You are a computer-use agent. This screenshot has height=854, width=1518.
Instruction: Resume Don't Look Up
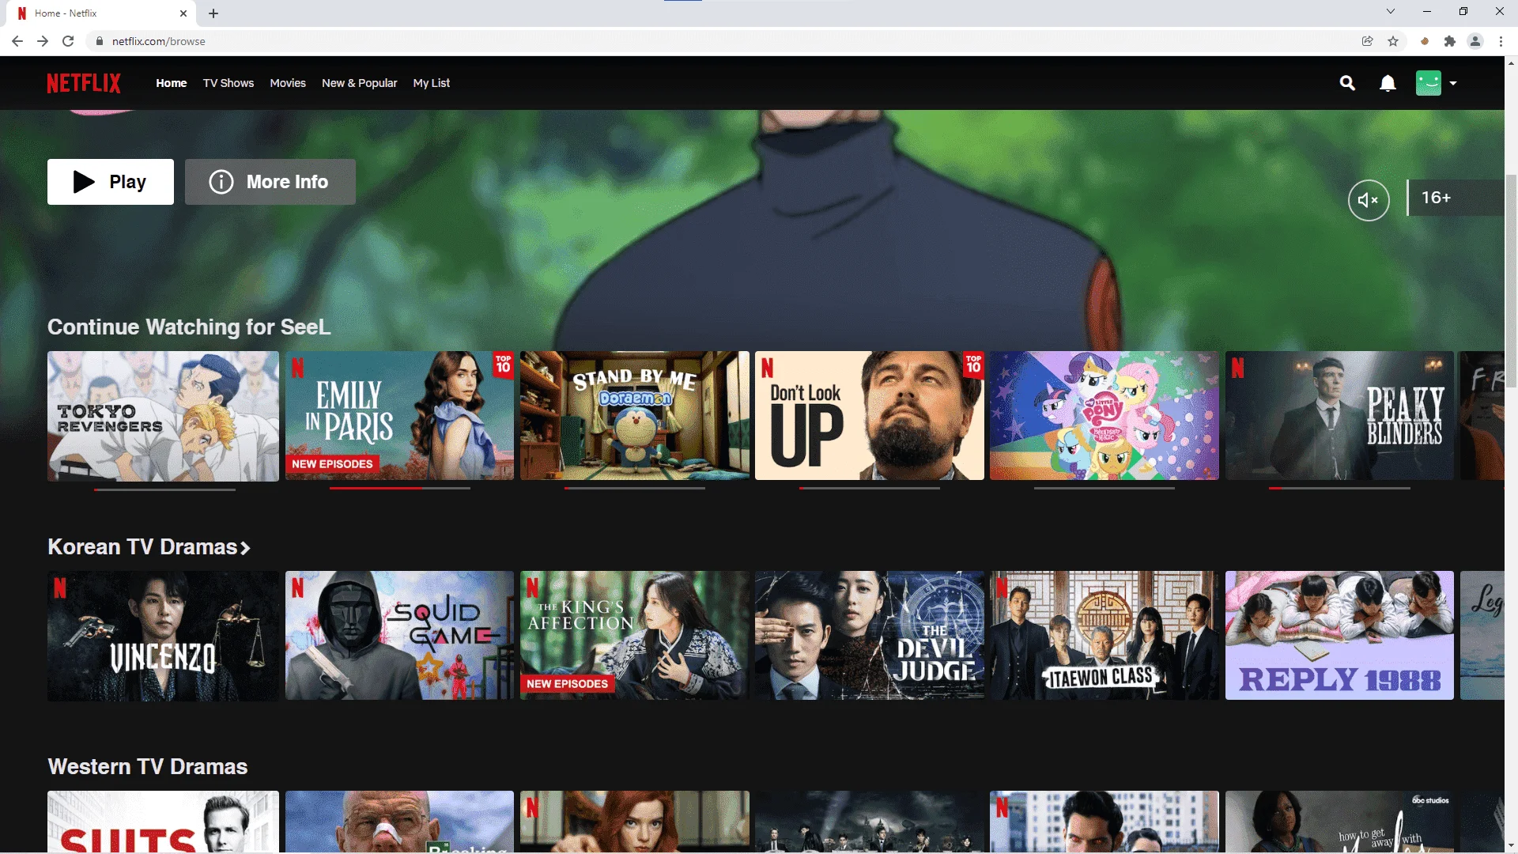870,416
